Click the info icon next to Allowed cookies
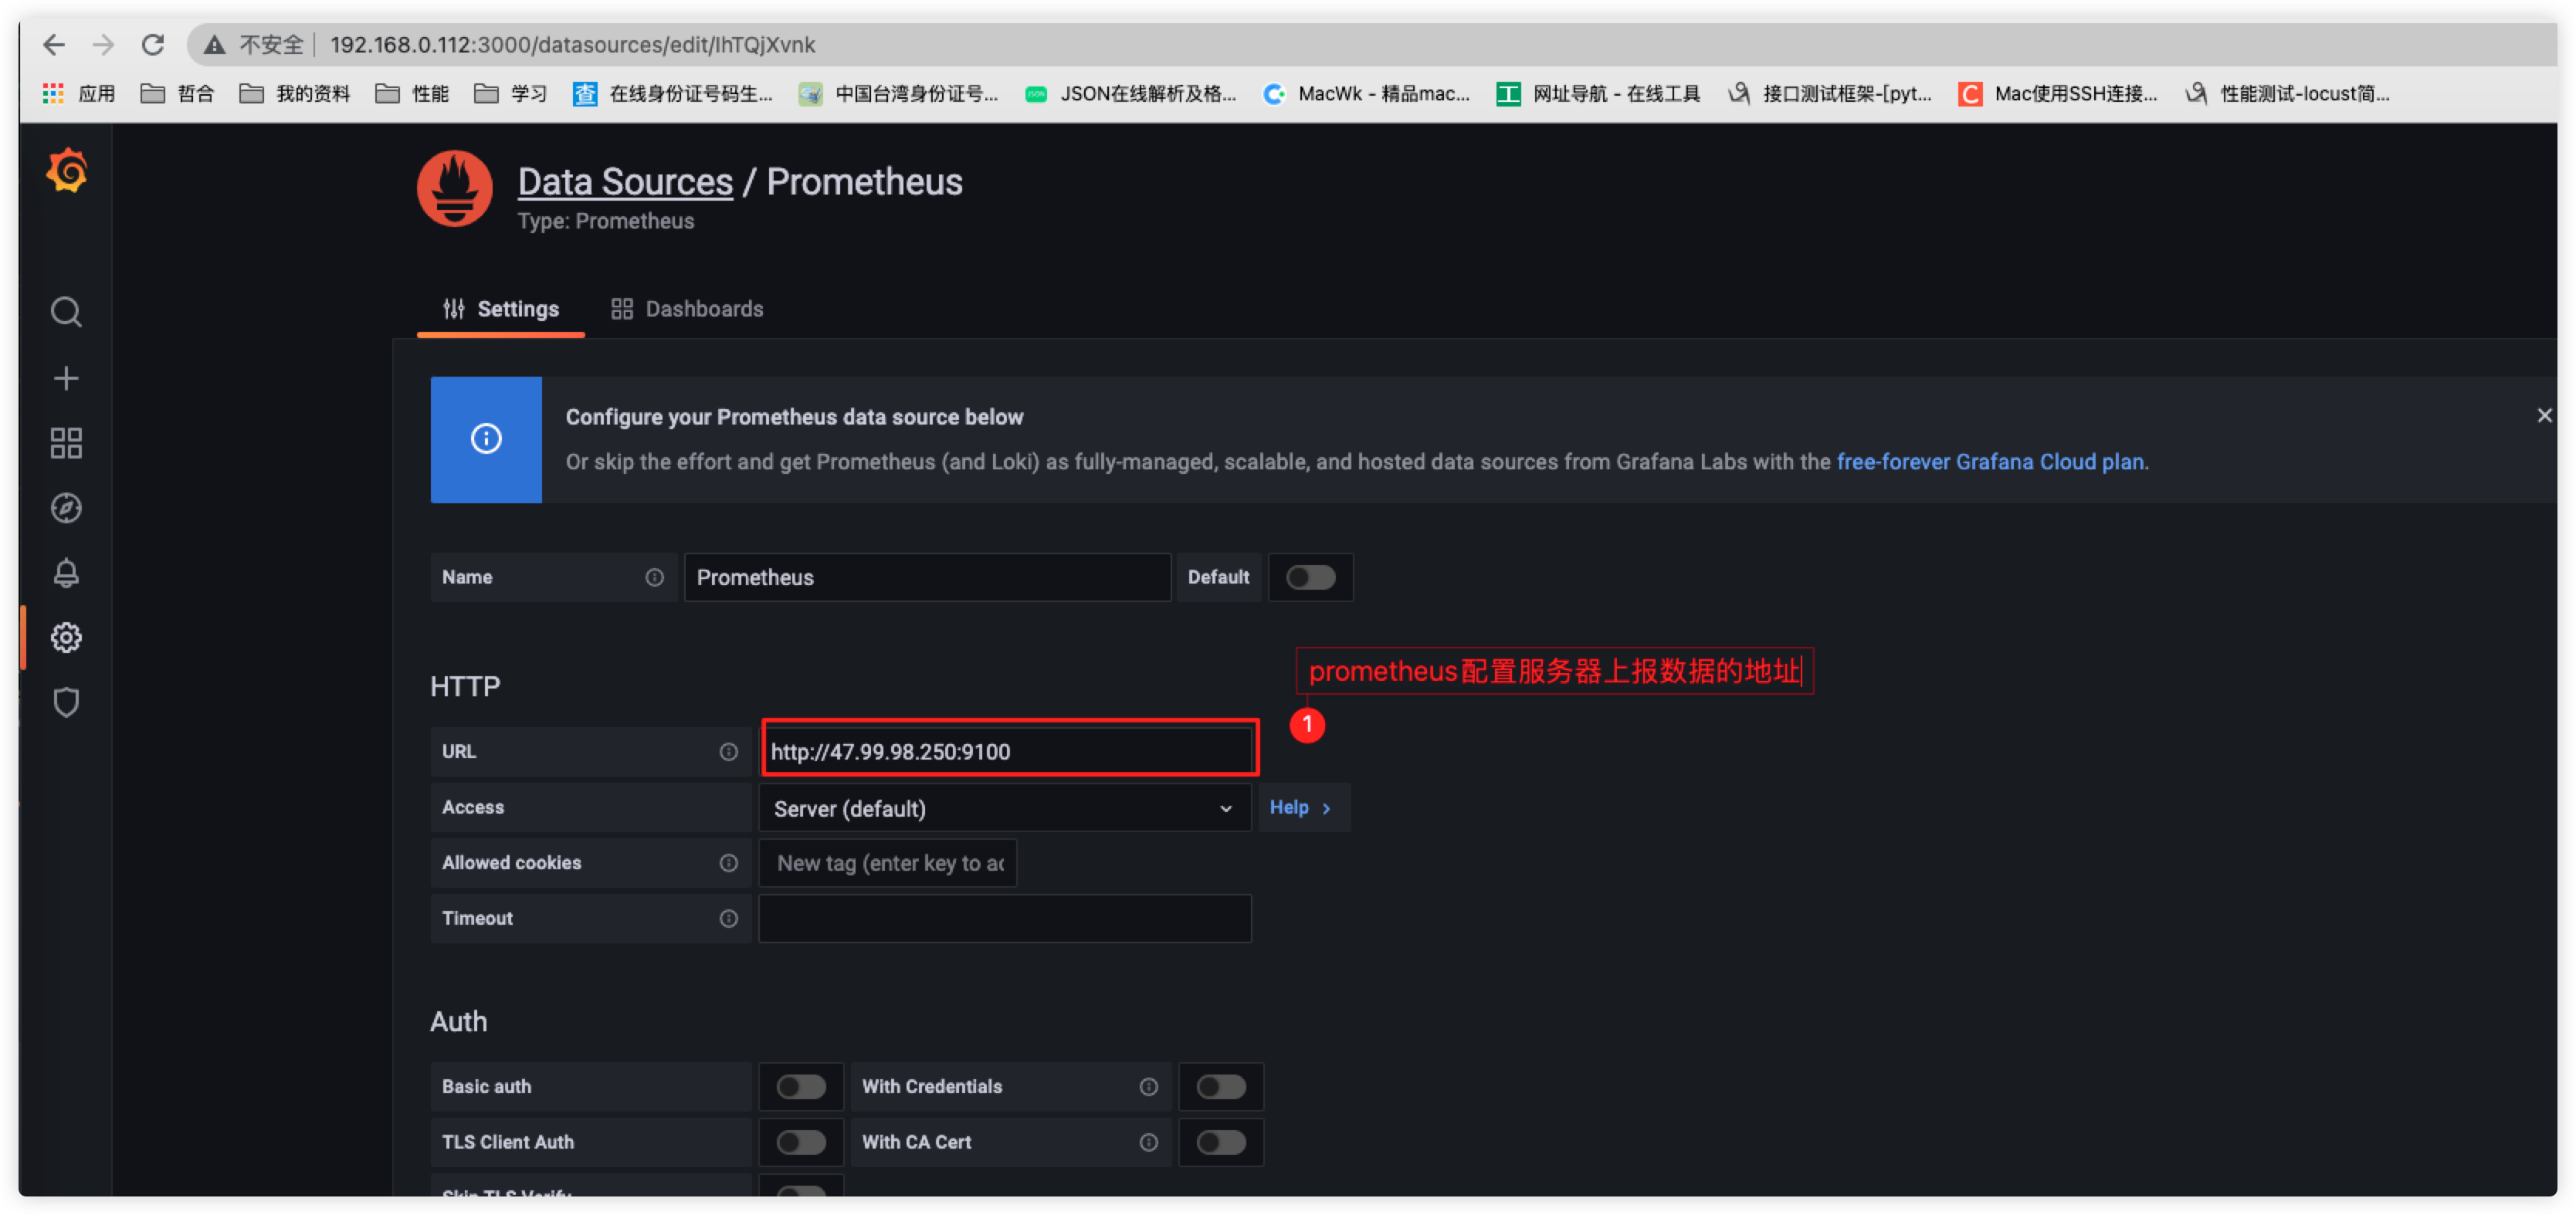 point(729,863)
